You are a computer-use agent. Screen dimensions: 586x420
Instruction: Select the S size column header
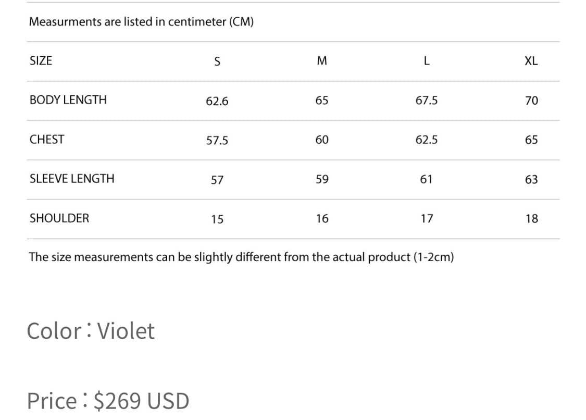217,61
